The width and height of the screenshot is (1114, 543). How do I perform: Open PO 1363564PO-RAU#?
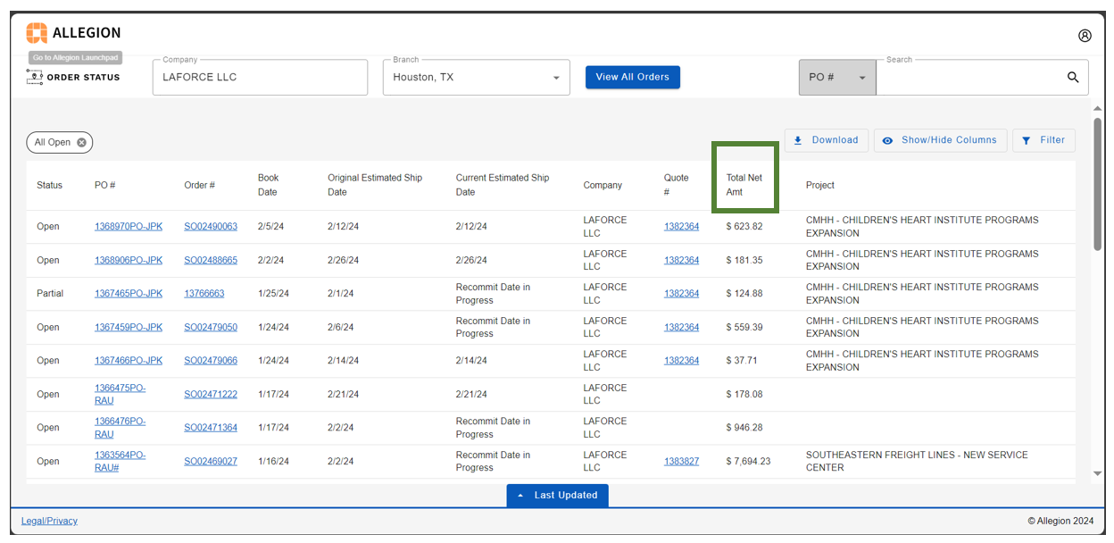coord(120,462)
